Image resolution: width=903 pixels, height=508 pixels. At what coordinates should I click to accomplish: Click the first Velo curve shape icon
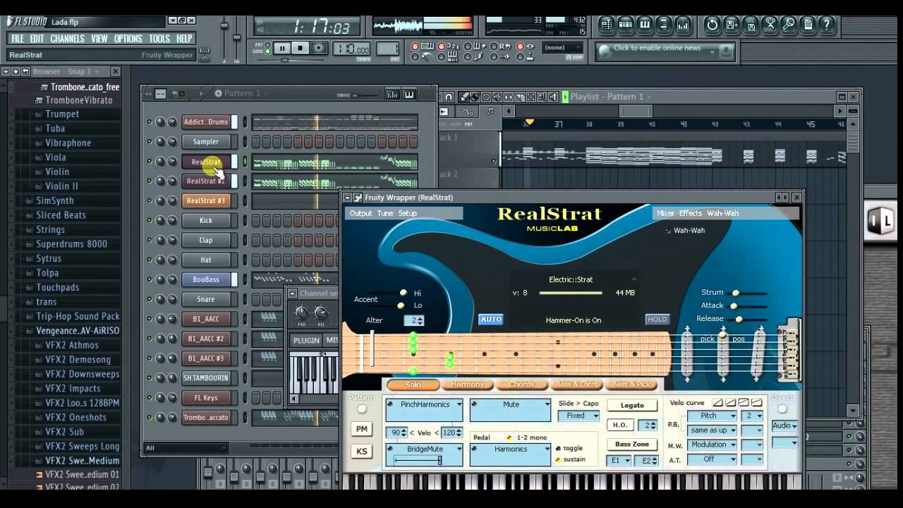(717, 403)
